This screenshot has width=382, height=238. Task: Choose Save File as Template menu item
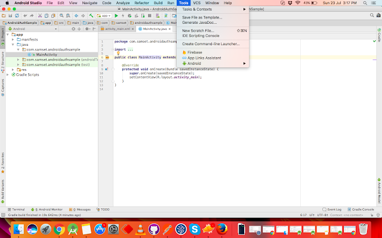click(212, 17)
